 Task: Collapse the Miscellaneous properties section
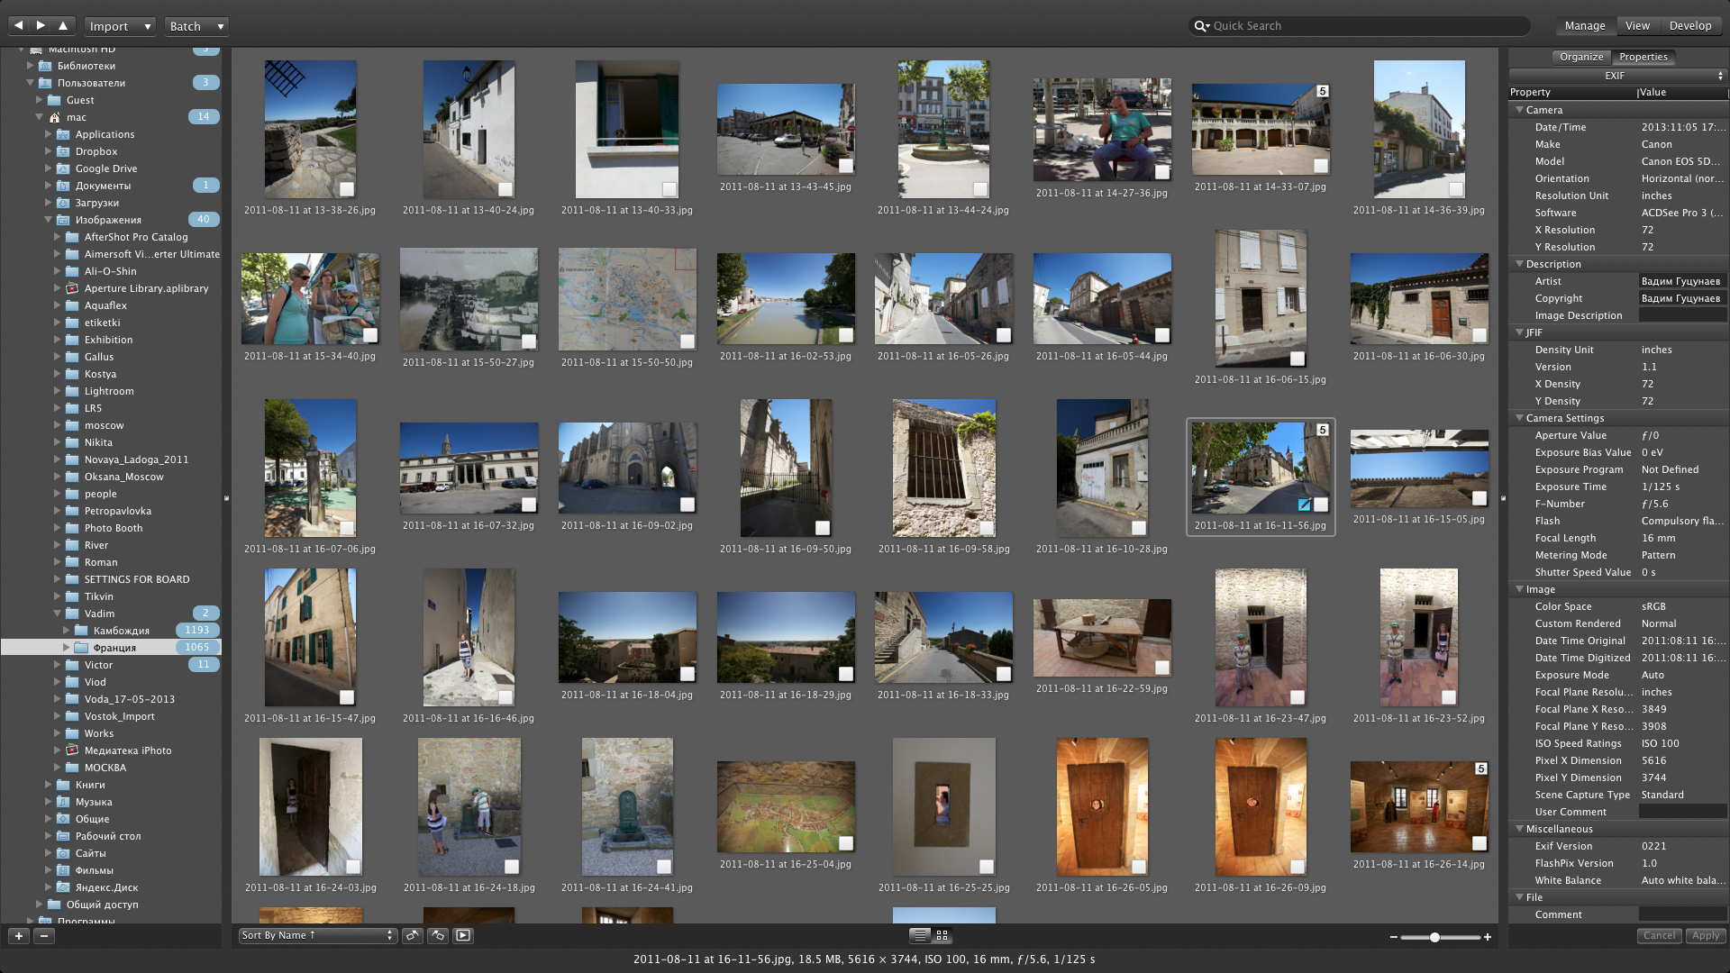click(x=1519, y=829)
